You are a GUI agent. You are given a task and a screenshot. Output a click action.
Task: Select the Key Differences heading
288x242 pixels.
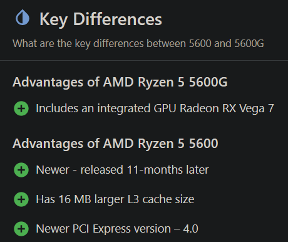(x=101, y=19)
